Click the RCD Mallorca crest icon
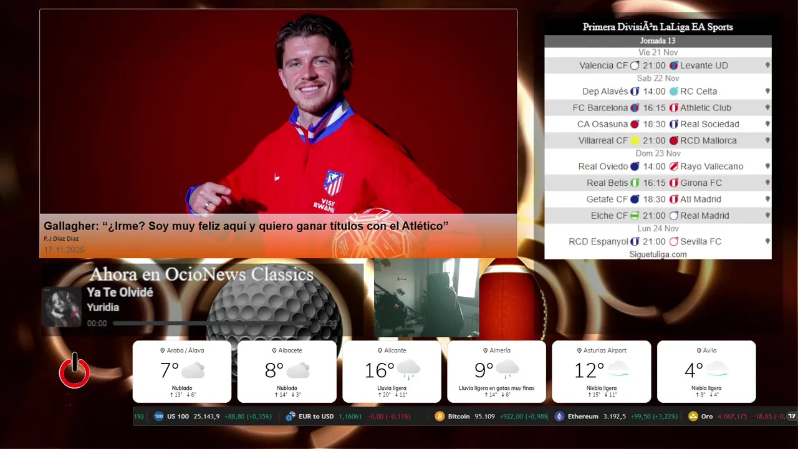This screenshot has width=798, height=449. (674, 141)
